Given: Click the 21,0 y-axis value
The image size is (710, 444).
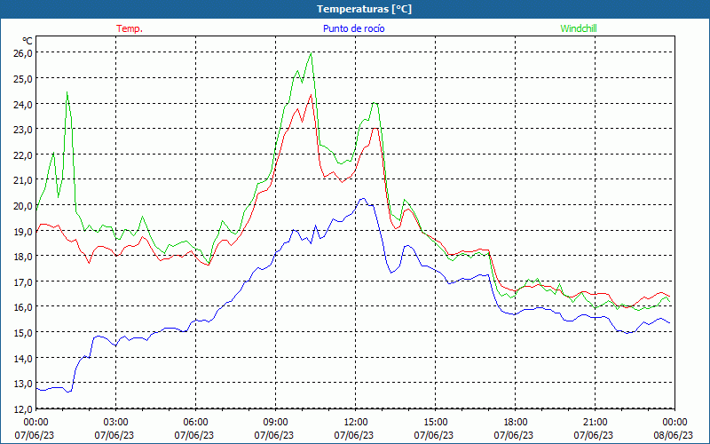Looking at the screenshot, I should coord(23,180).
